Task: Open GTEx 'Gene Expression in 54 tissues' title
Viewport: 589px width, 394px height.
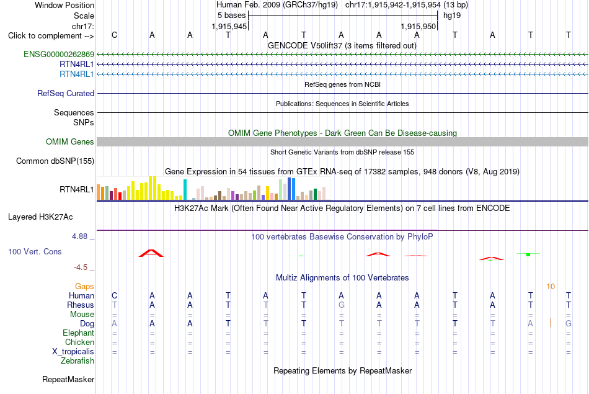Action: tap(342, 171)
